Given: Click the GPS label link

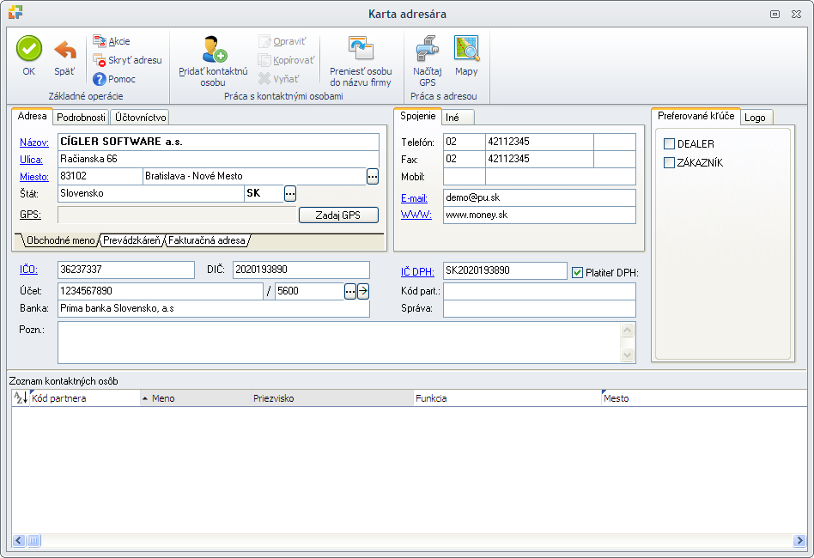Looking at the screenshot, I should coord(30,215).
